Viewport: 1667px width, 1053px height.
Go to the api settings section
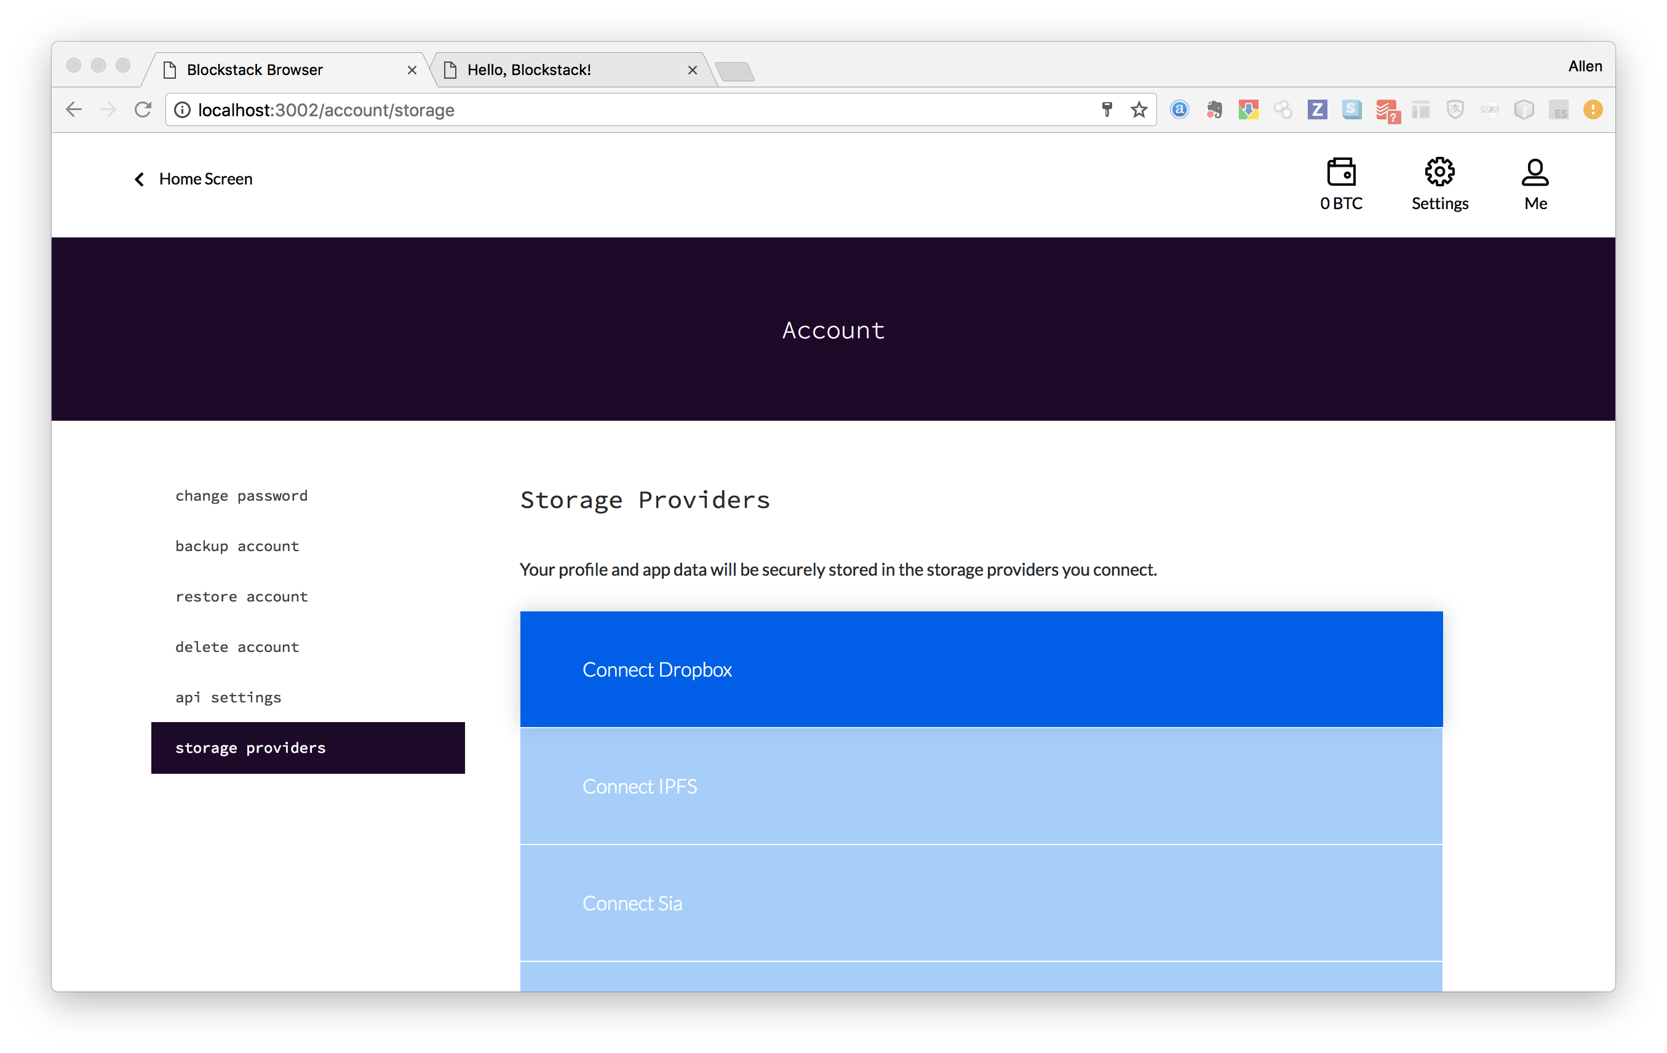coord(228,697)
